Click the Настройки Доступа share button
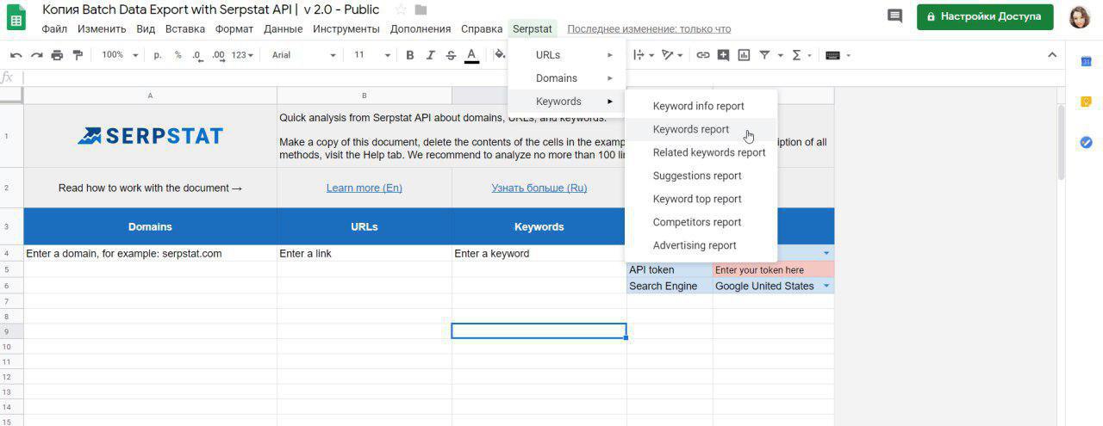The image size is (1103, 426). coord(985,16)
